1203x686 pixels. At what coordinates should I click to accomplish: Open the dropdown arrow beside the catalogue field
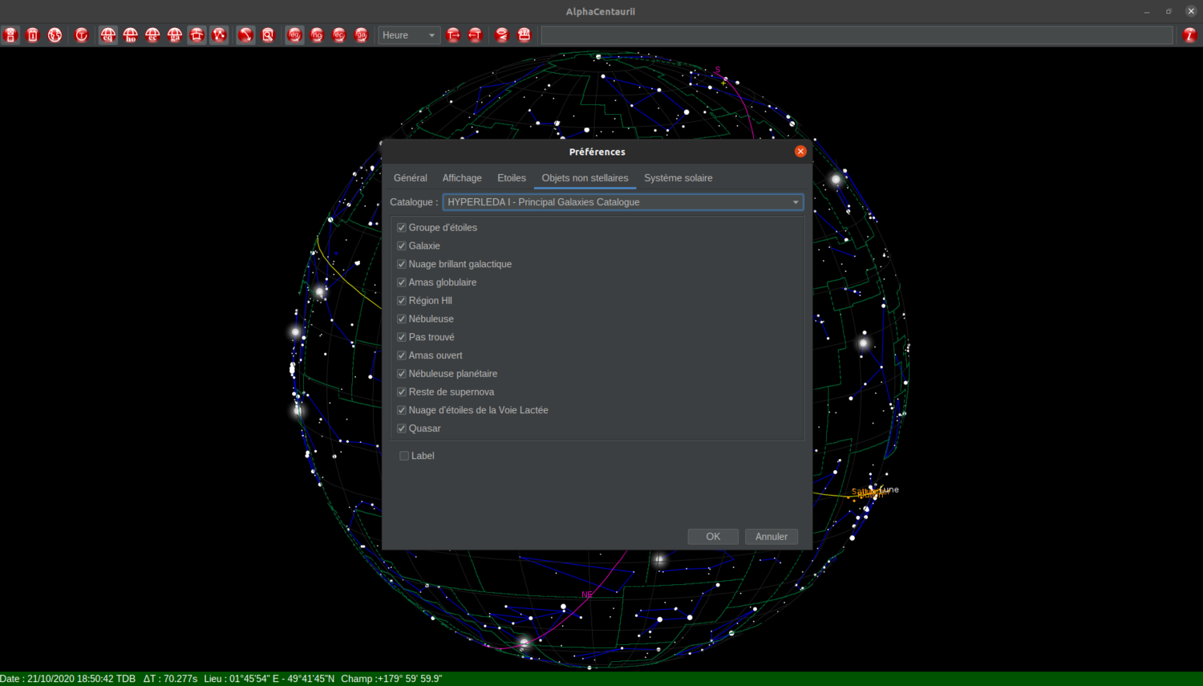(x=795, y=202)
